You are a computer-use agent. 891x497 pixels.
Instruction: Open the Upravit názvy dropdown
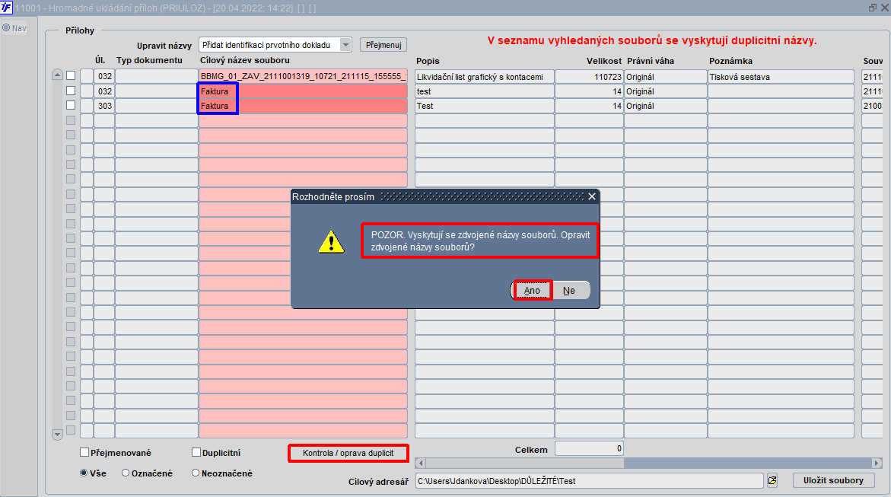345,45
